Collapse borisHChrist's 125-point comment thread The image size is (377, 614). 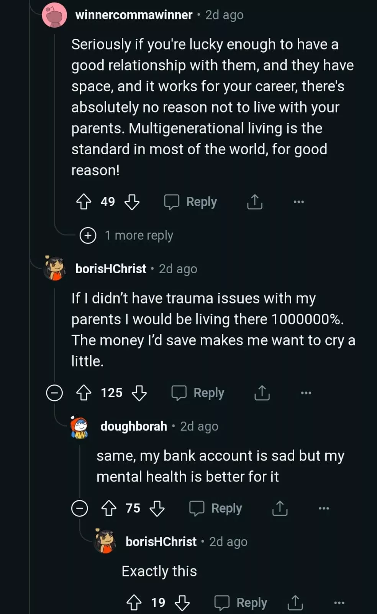(x=54, y=393)
